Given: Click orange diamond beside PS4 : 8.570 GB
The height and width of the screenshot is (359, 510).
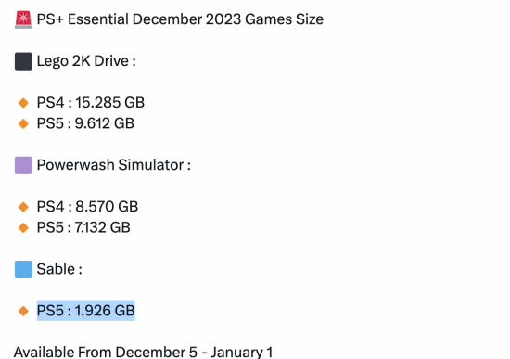Looking at the screenshot, I should tap(23, 207).
